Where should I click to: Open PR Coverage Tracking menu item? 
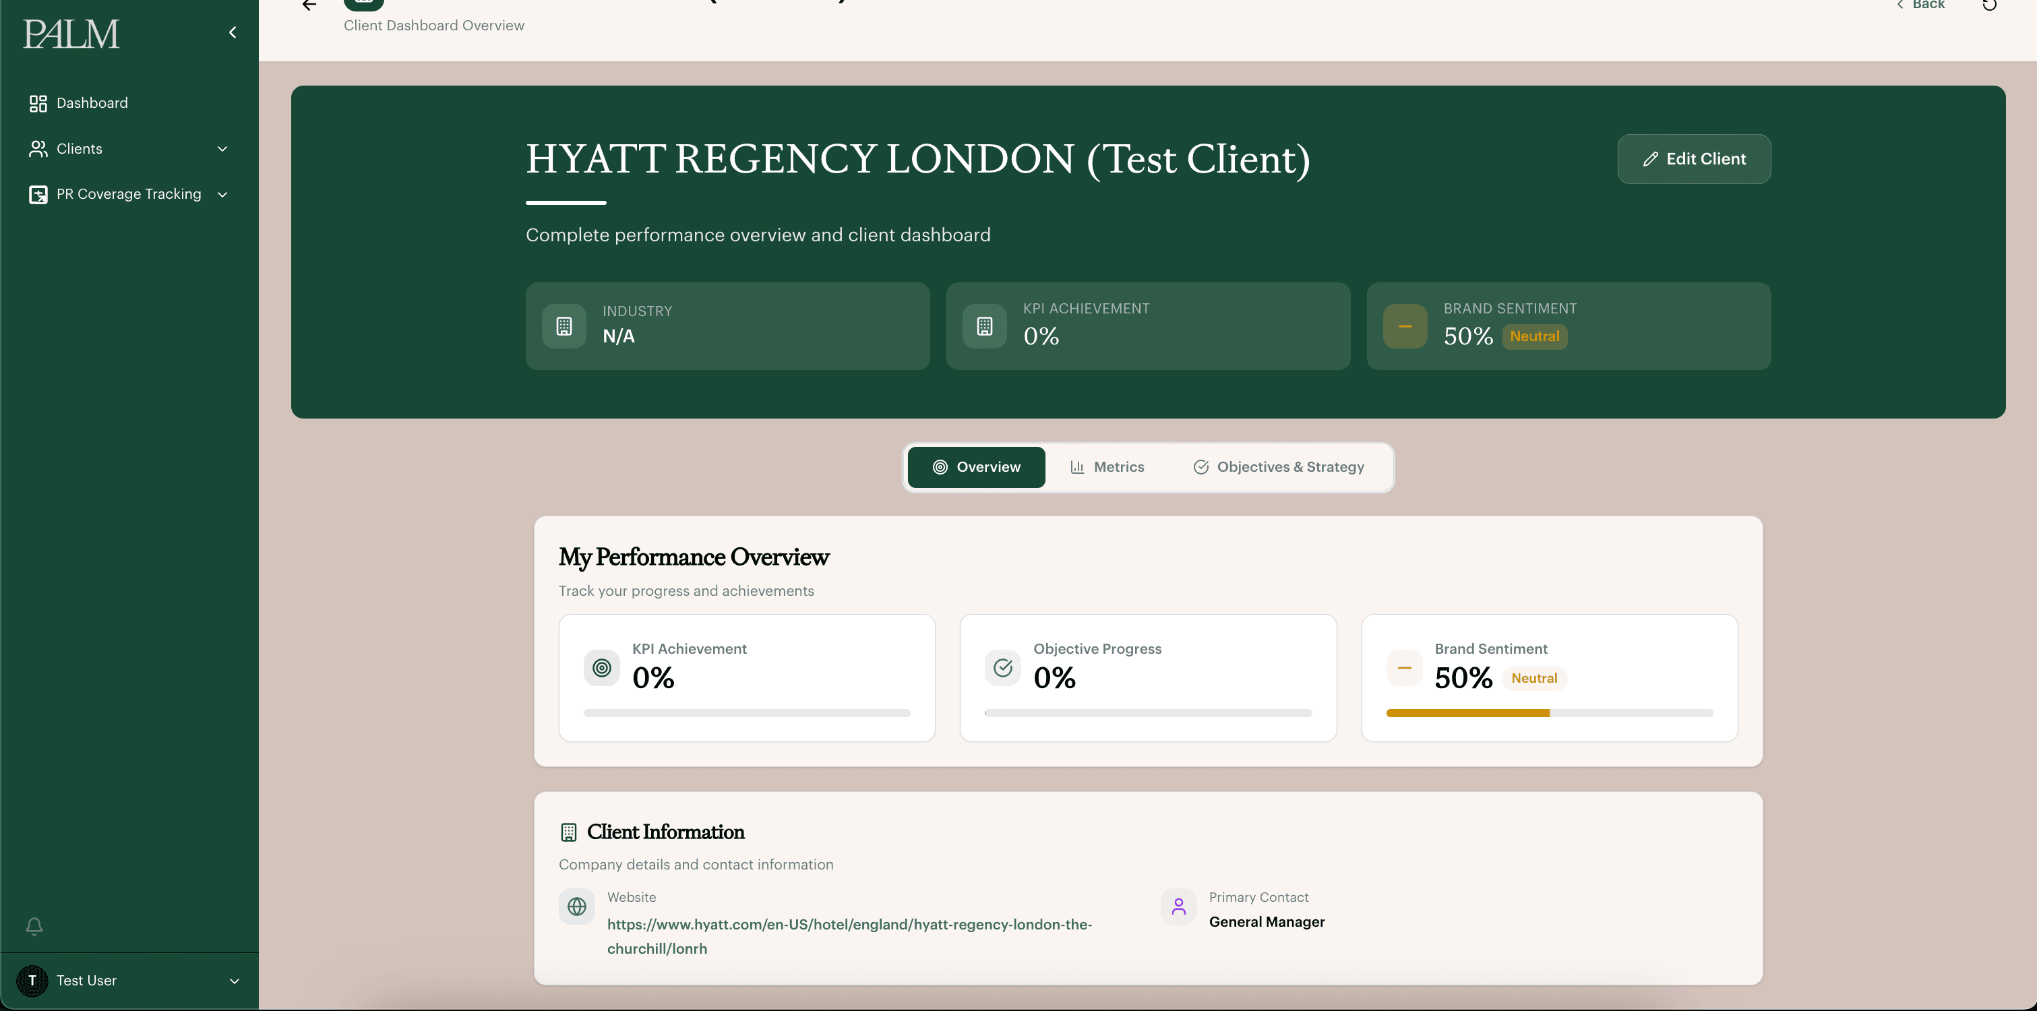(129, 195)
